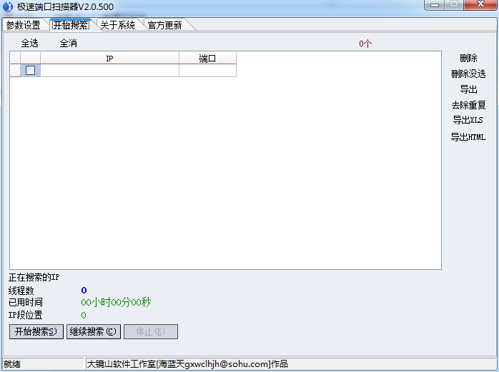
Task: Click 导出 to export results
Action: click(468, 89)
